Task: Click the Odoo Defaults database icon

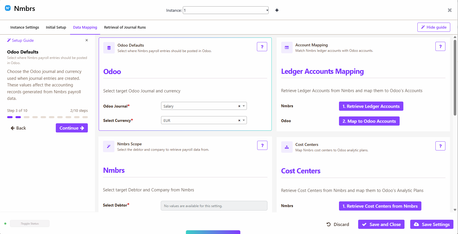Action: click(x=109, y=48)
